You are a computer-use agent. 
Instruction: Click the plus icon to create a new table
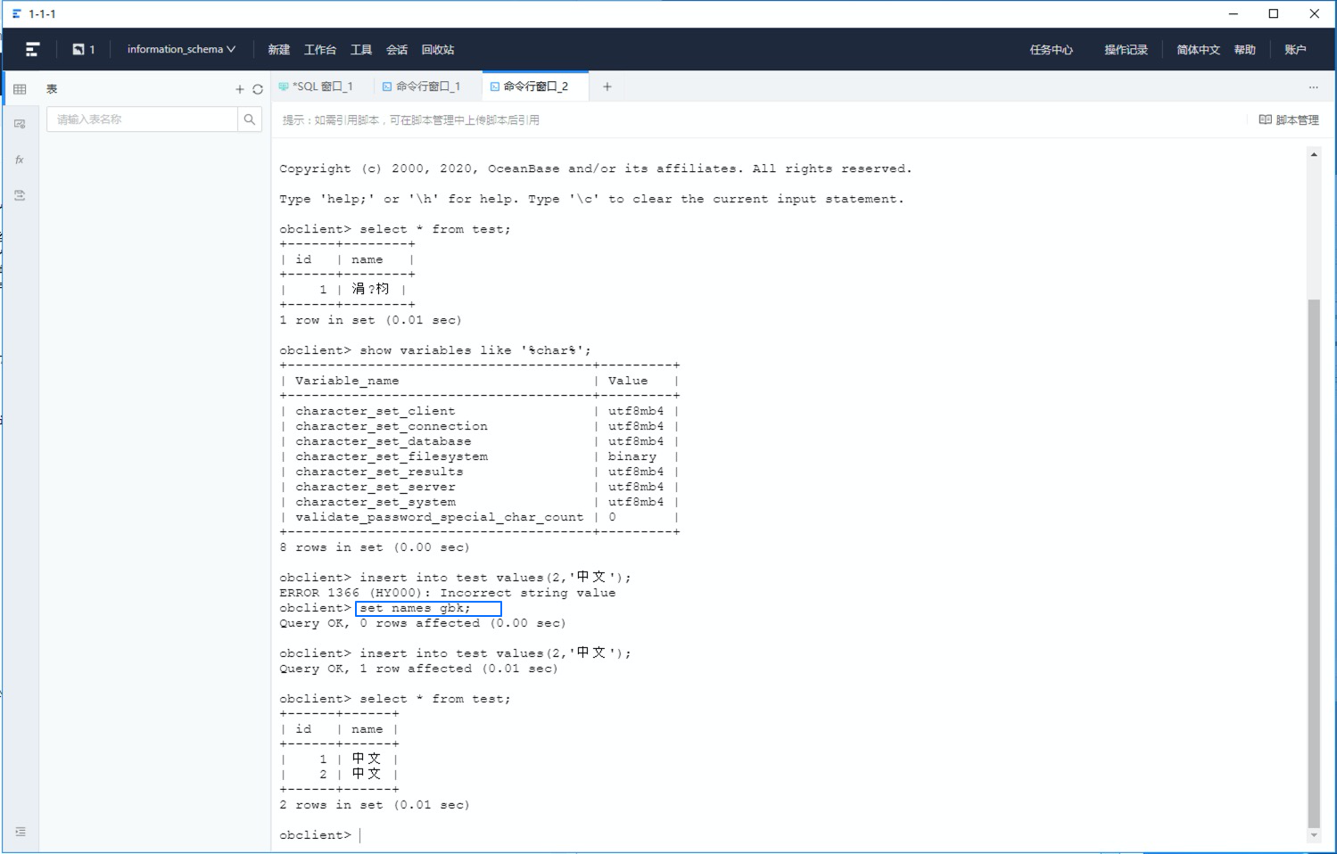(x=239, y=88)
